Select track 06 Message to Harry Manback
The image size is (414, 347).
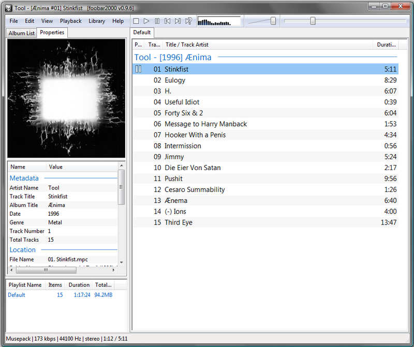tap(265, 124)
